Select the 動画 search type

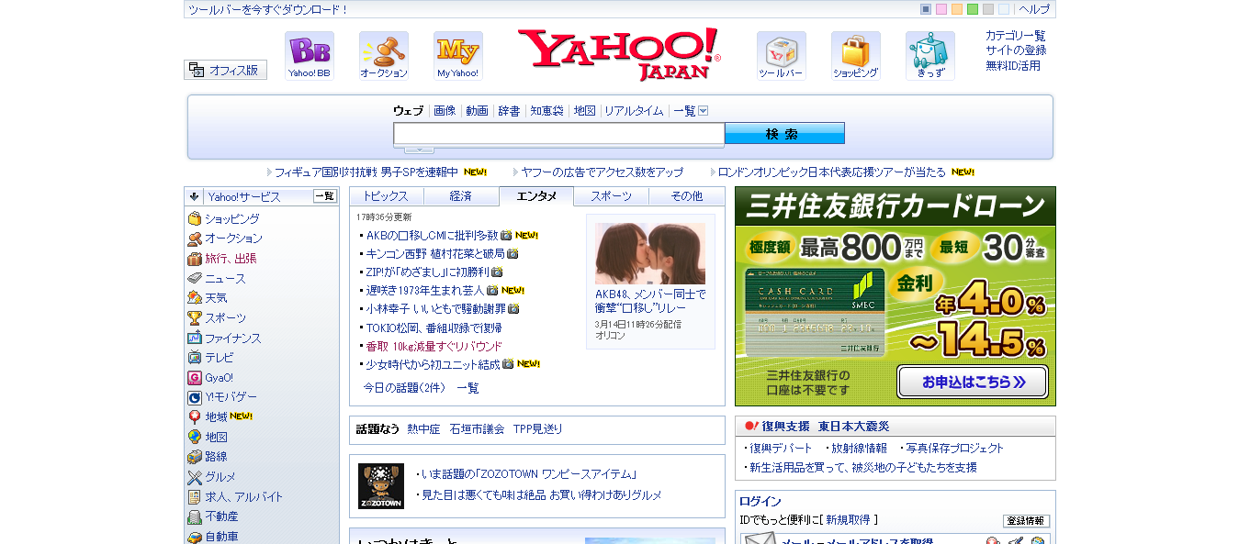(x=477, y=111)
